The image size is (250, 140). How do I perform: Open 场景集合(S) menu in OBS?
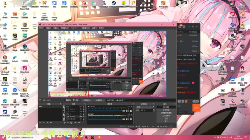tap(85, 28)
